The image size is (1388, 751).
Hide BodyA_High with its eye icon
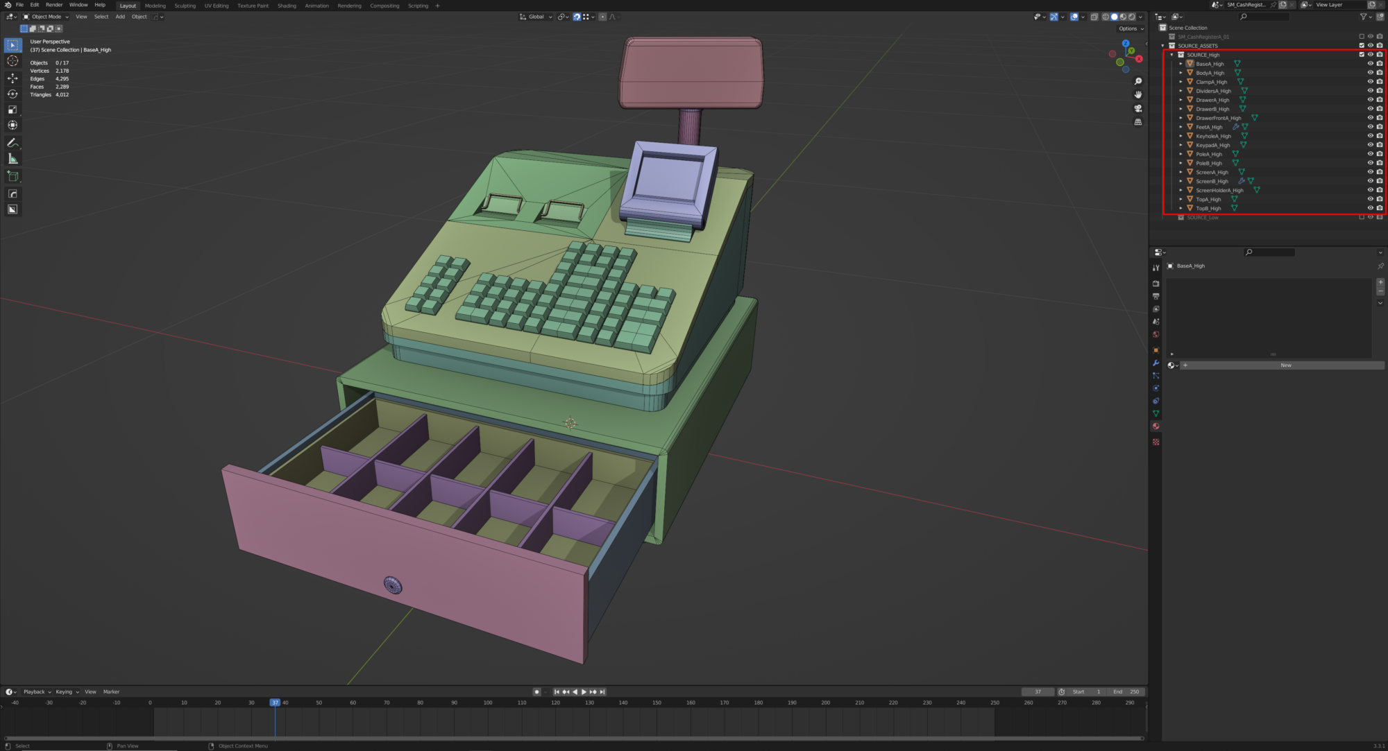[x=1370, y=73]
